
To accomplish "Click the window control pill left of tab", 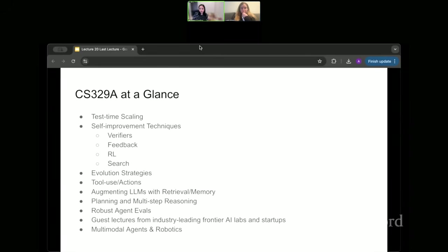I will coord(60,49).
